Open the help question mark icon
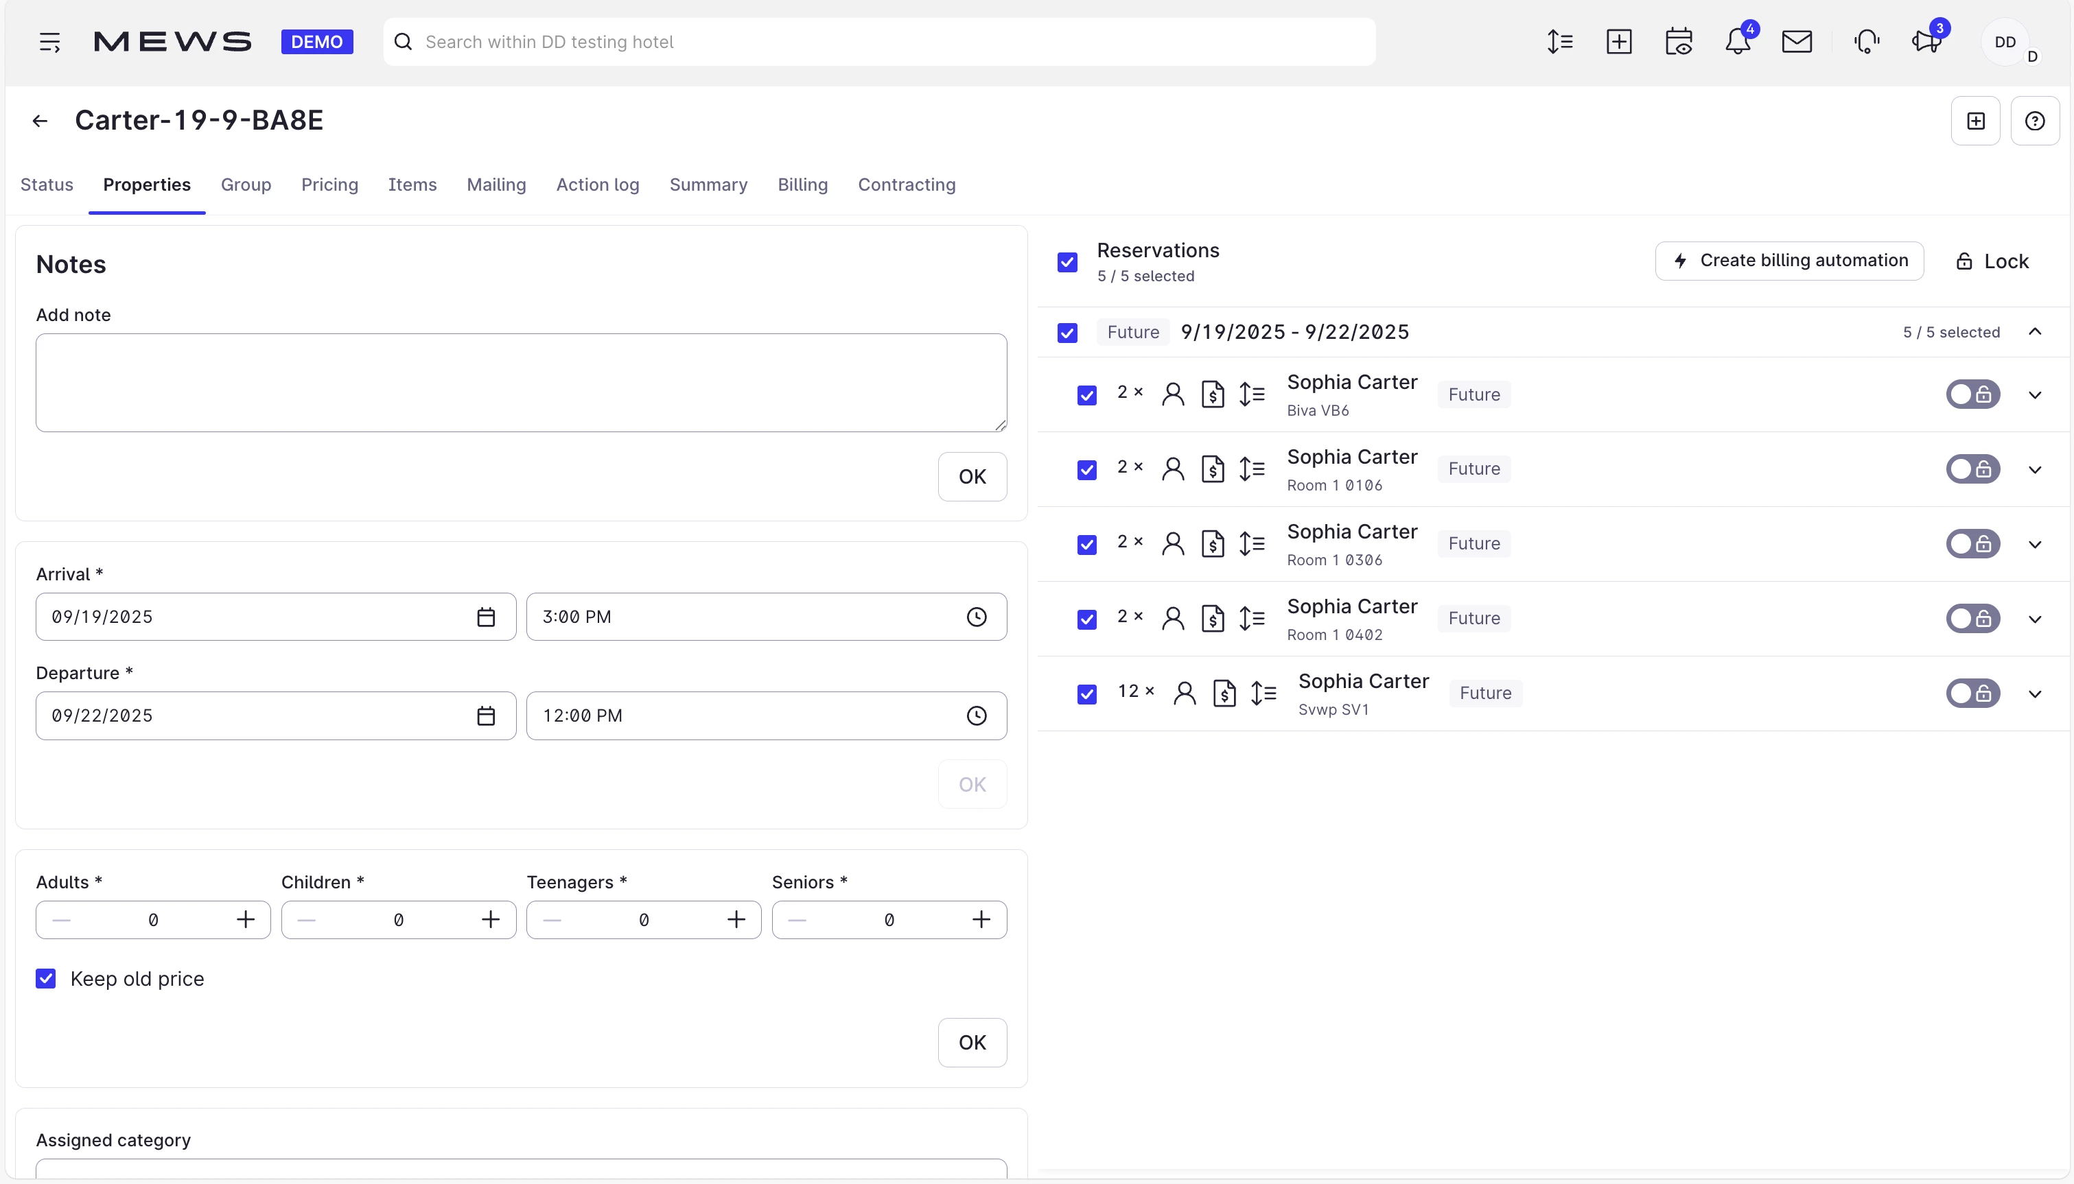The image size is (2074, 1184). 2034,121
